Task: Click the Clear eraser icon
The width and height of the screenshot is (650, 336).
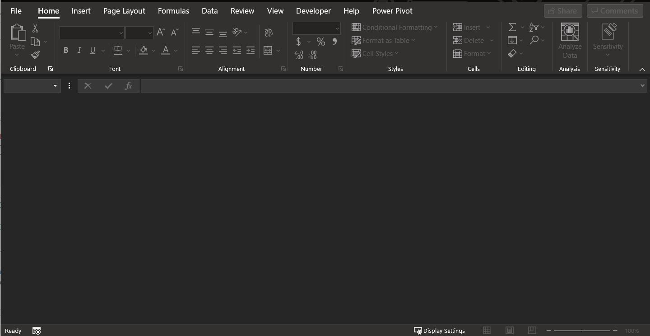Action: [512, 53]
